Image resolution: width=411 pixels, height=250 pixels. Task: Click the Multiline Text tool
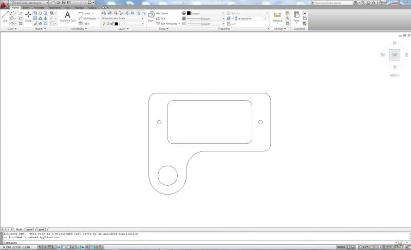pyautogui.click(x=67, y=17)
